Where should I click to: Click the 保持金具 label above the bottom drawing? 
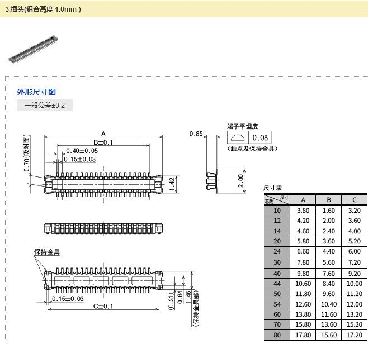tap(46, 252)
